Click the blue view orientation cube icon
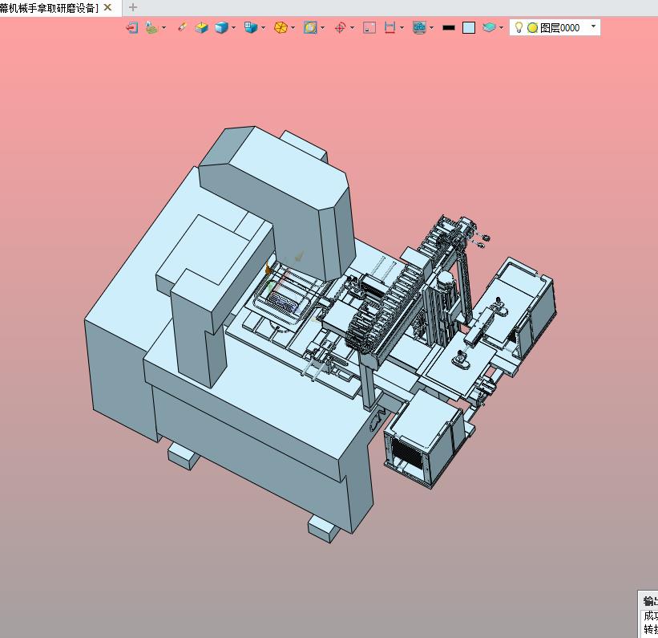658x638 pixels. click(251, 28)
